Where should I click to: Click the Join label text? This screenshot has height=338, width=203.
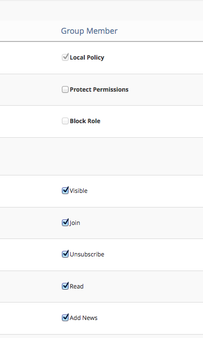click(75, 223)
